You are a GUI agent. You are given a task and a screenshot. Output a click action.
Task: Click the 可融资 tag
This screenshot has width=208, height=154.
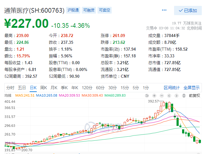point(89,10)
